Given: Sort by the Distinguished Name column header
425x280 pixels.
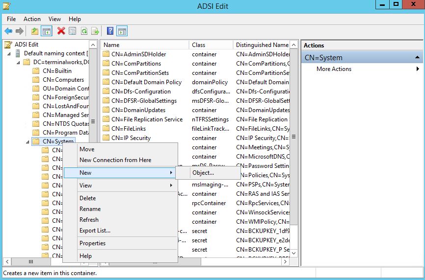Looking at the screenshot, I should 262,45.
